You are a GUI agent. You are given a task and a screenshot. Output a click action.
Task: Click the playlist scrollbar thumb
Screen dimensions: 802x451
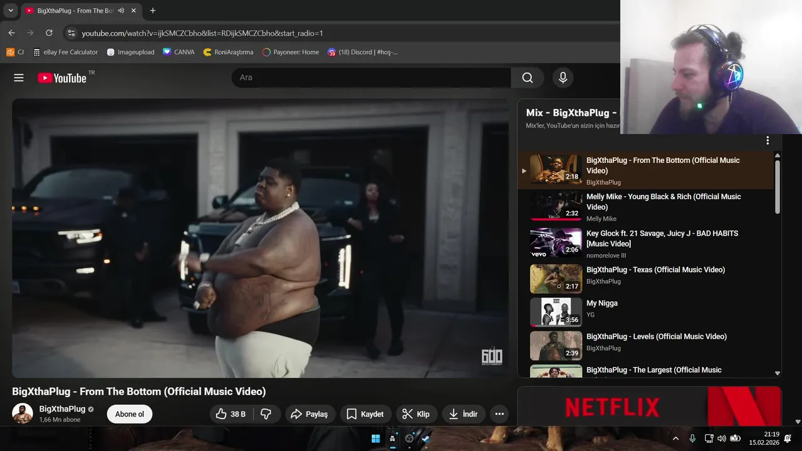tap(778, 187)
